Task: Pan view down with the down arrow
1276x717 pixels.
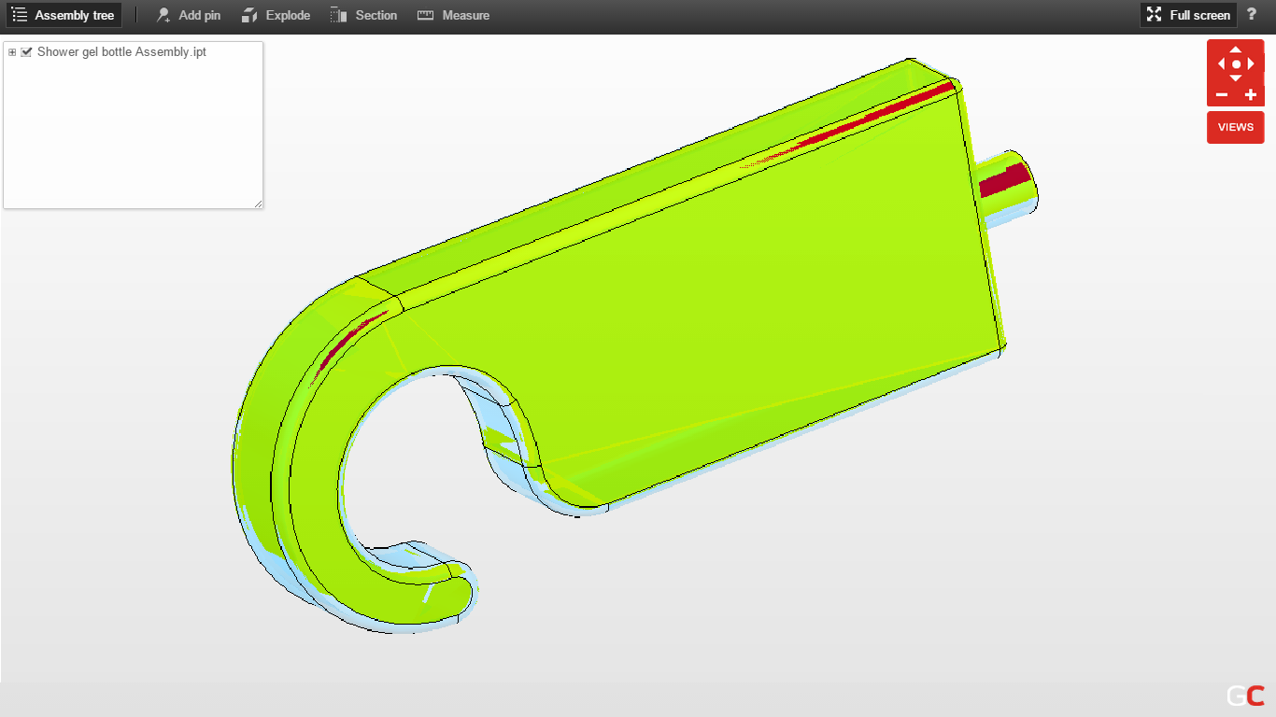Action: [1236, 78]
